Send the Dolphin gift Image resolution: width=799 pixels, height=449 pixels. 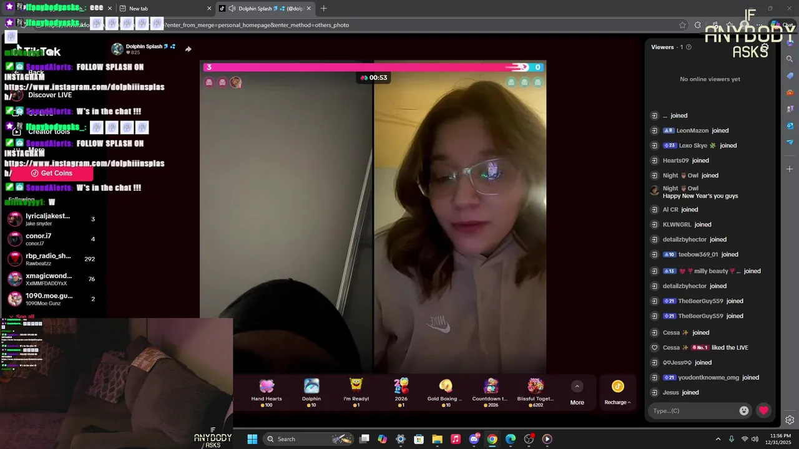[x=311, y=393]
